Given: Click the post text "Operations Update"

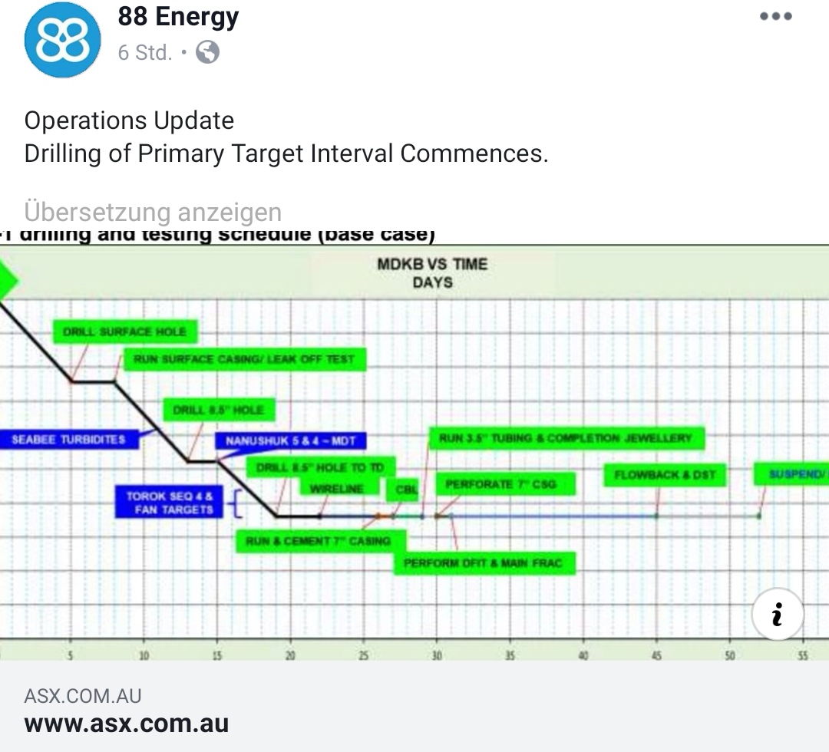Looking at the screenshot, I should 129,120.
